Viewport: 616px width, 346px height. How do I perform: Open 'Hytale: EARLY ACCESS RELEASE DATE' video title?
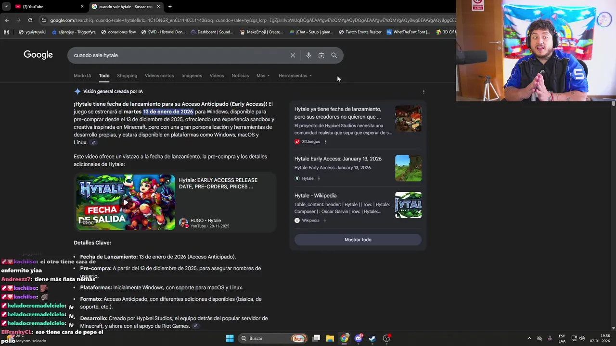click(218, 183)
